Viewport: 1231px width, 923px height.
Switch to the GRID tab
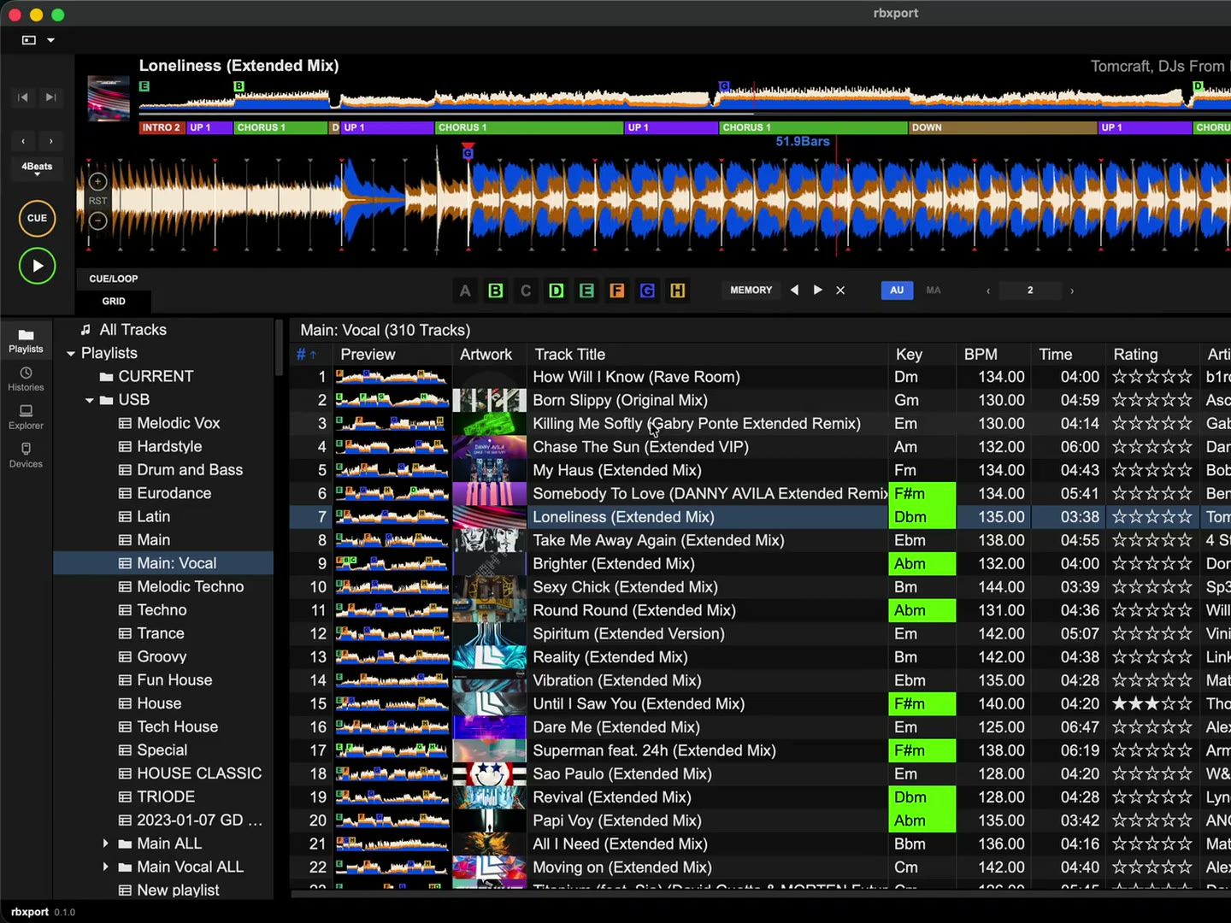click(x=114, y=302)
